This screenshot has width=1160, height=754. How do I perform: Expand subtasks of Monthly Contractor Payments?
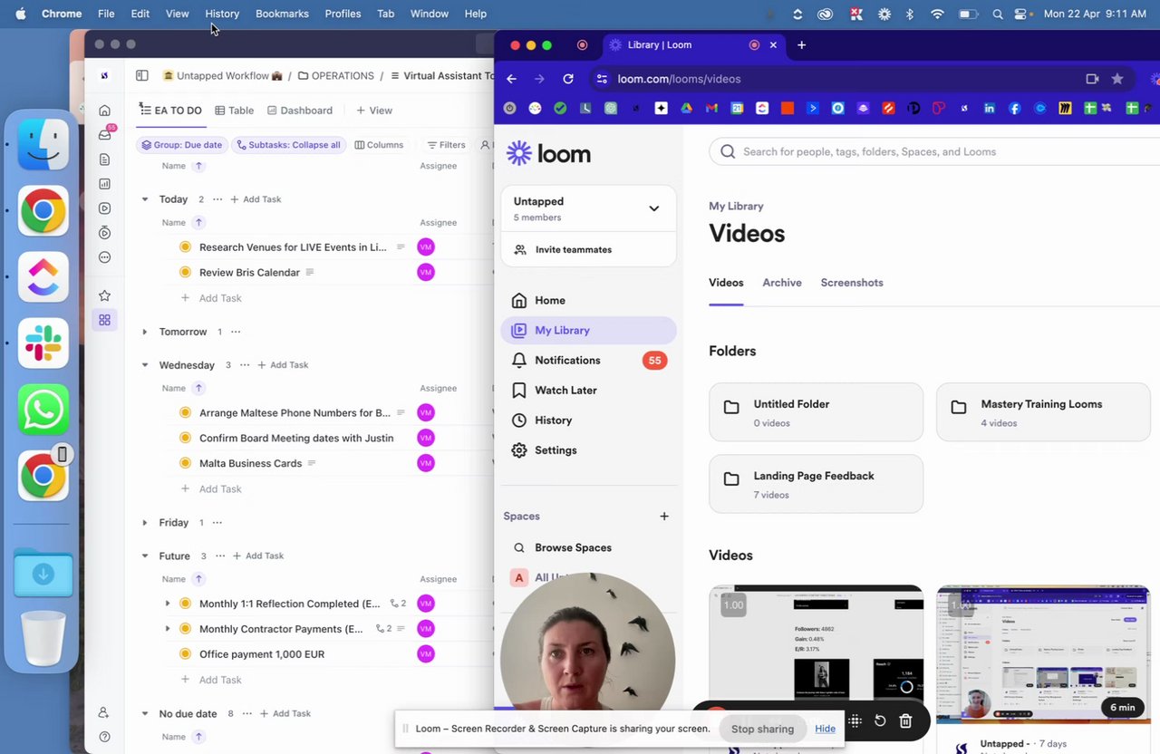[x=168, y=628]
